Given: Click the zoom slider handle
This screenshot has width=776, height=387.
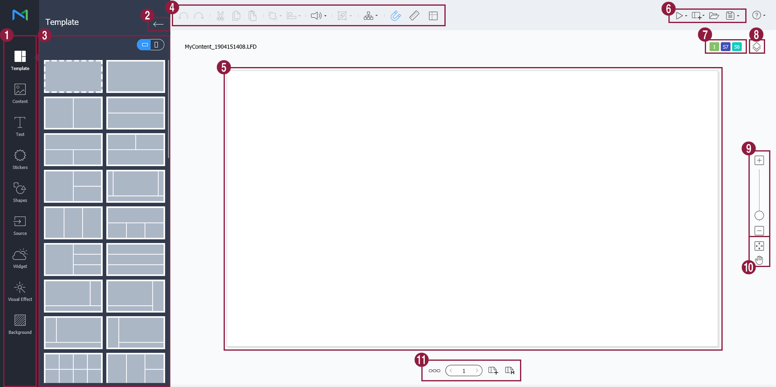Looking at the screenshot, I should [x=759, y=215].
